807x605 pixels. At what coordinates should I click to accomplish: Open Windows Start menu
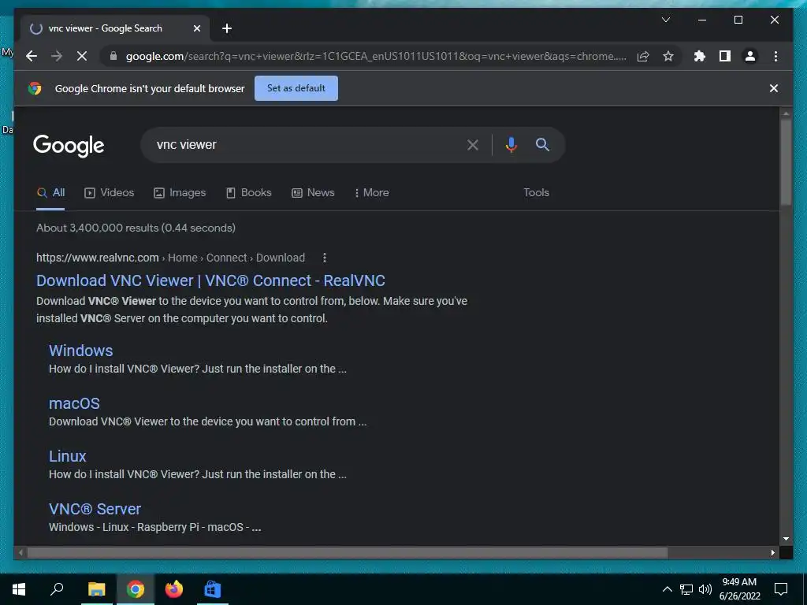pyautogui.click(x=19, y=589)
